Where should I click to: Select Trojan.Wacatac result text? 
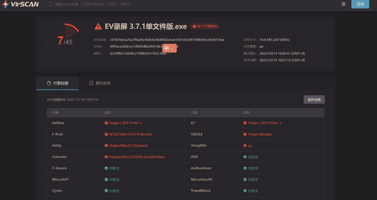coord(260,134)
